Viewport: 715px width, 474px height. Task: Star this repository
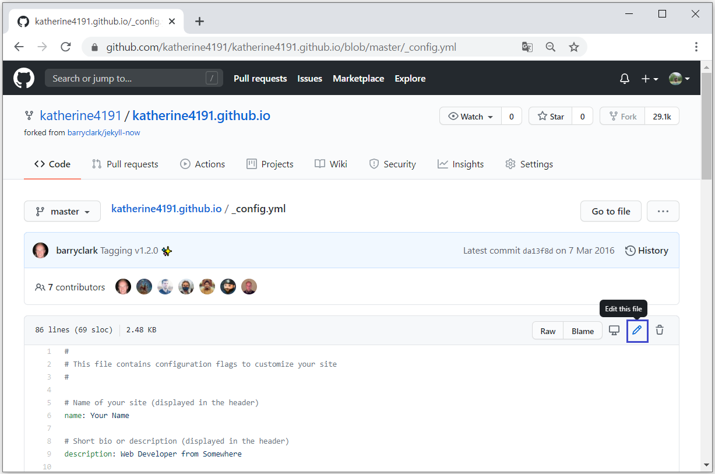coord(551,117)
